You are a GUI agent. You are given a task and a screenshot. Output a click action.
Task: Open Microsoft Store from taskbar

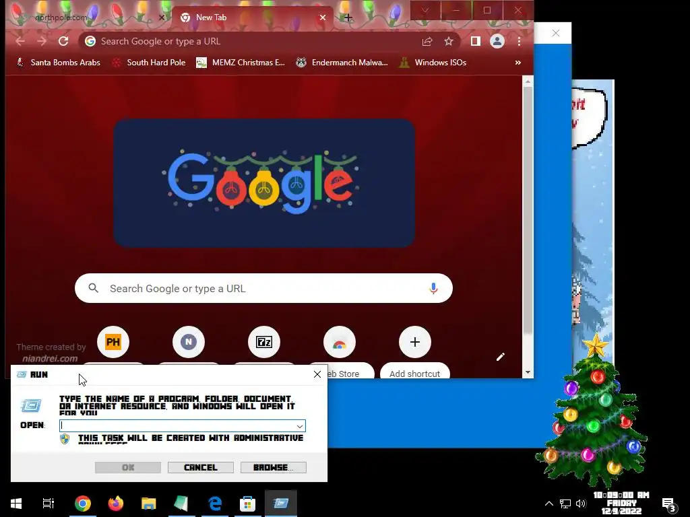248,504
